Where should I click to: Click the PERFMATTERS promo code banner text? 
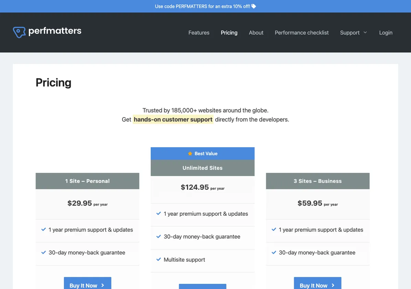point(202,6)
